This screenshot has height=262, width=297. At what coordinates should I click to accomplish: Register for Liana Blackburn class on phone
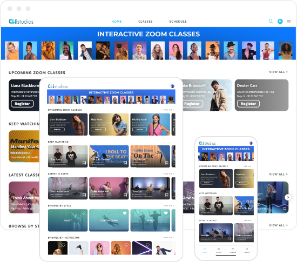click(x=207, y=183)
